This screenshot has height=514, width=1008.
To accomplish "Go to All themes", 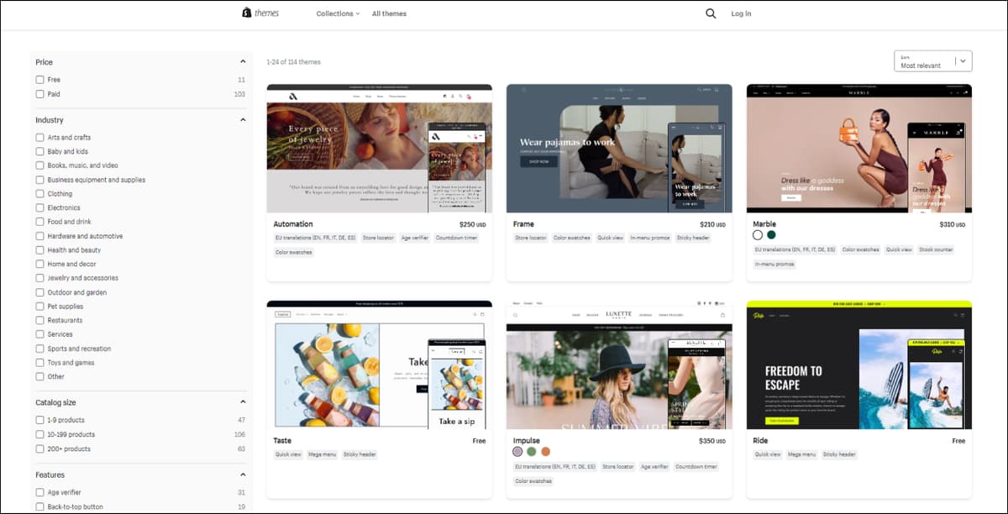I will pyautogui.click(x=389, y=13).
